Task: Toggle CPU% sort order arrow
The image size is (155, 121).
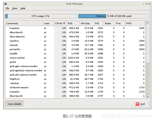Action: tap(64, 23)
